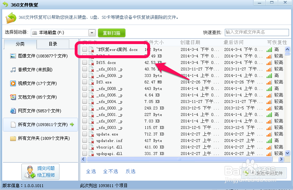Screen dimensions: 293x190
Task: Select file name _sfx_0001._p
Action: point(109,115)
